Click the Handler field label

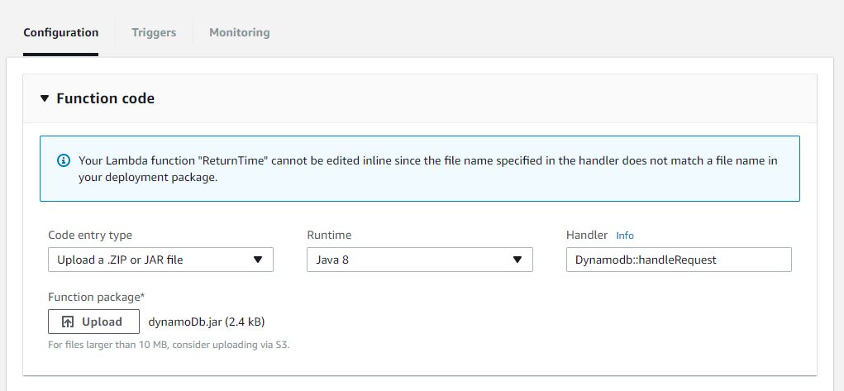coord(587,236)
